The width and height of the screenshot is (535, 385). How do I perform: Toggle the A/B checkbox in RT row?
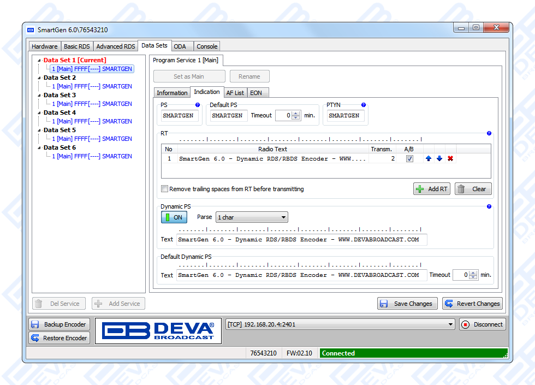click(x=409, y=159)
